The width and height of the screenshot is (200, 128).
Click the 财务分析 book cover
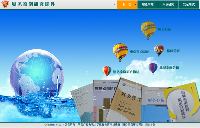(x=156, y=104)
